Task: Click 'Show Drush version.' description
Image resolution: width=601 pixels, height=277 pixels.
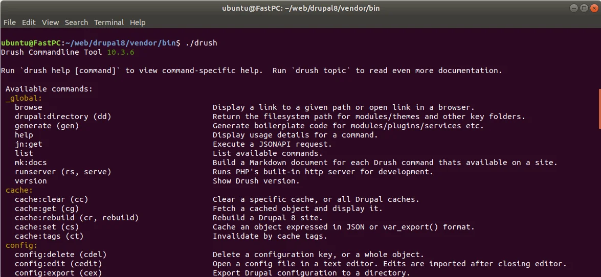Action: (256, 181)
